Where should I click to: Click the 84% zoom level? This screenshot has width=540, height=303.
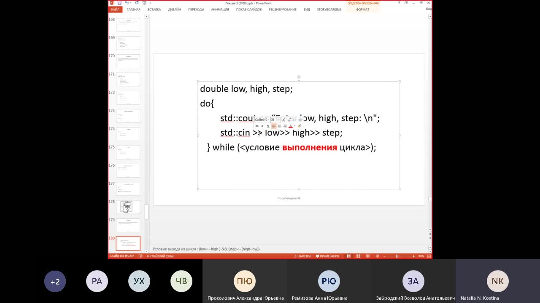pos(421,256)
